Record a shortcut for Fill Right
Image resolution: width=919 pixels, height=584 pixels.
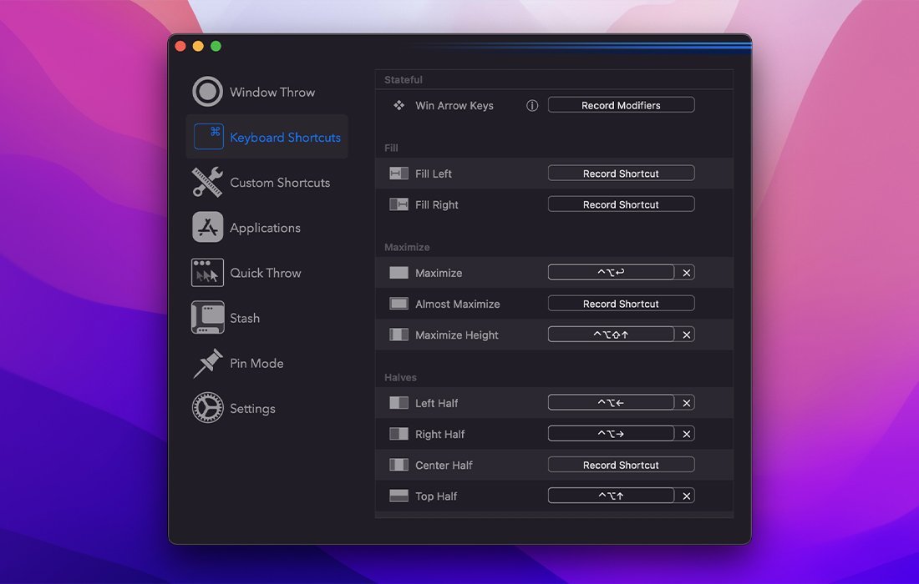pyautogui.click(x=621, y=204)
